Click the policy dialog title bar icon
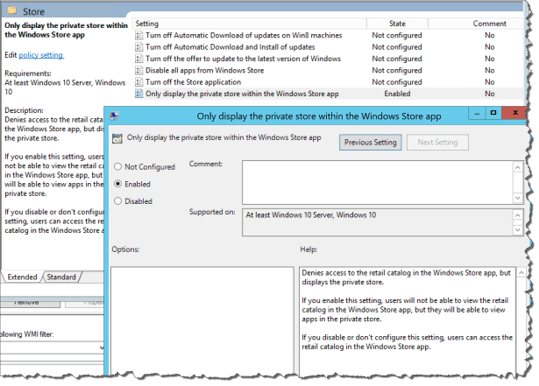Viewport: 539px width, 386px height. pos(117,115)
